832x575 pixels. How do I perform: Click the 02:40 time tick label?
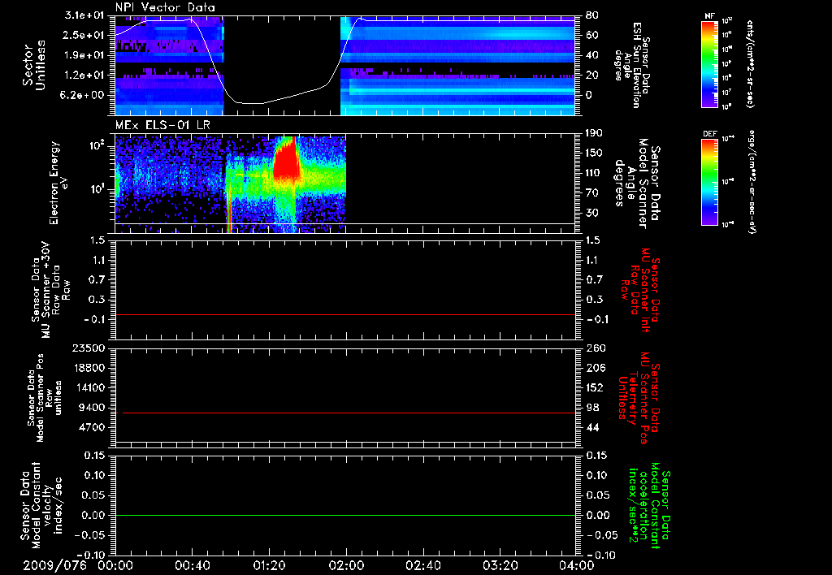point(422,565)
